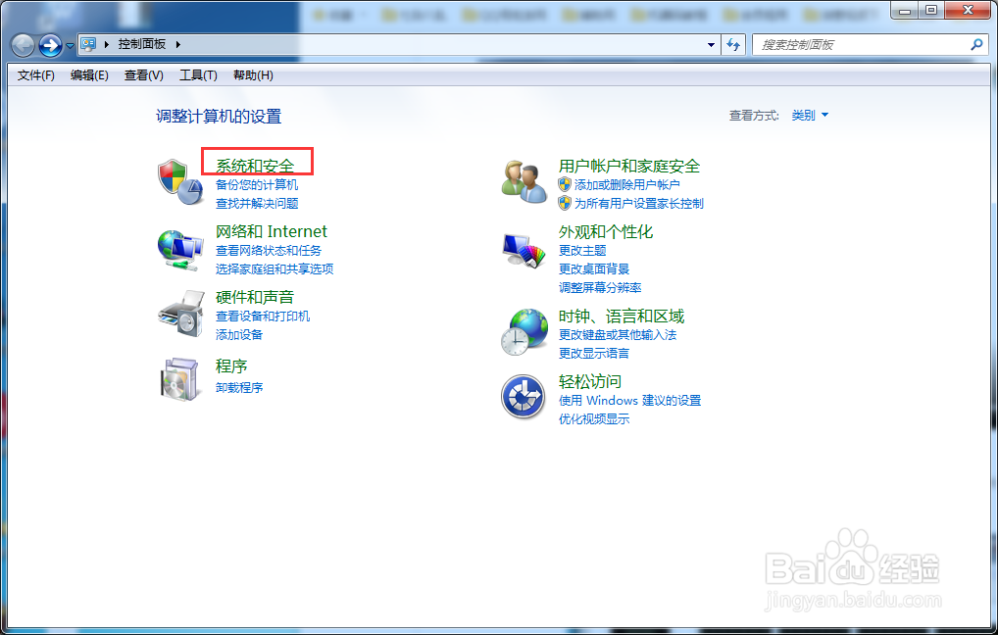Click 卸载程序 link

coord(238,387)
